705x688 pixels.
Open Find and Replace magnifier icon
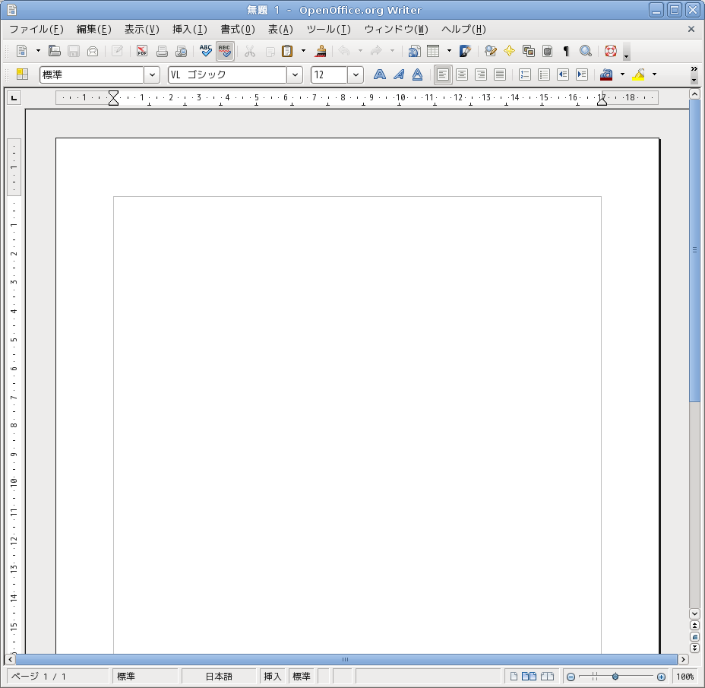(x=585, y=51)
